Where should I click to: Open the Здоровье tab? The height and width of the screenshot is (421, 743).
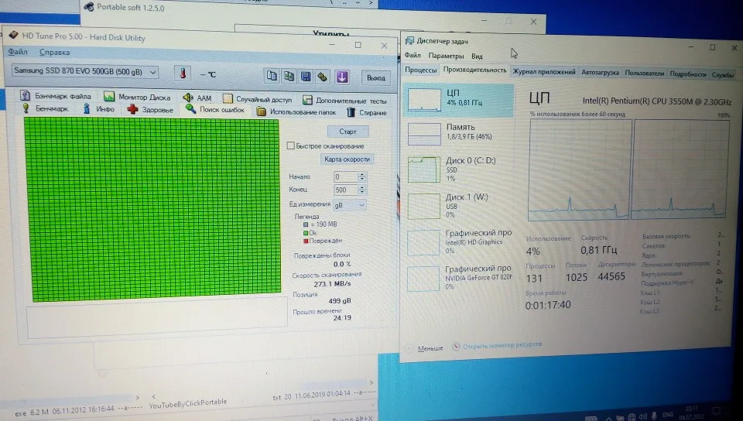(150, 110)
